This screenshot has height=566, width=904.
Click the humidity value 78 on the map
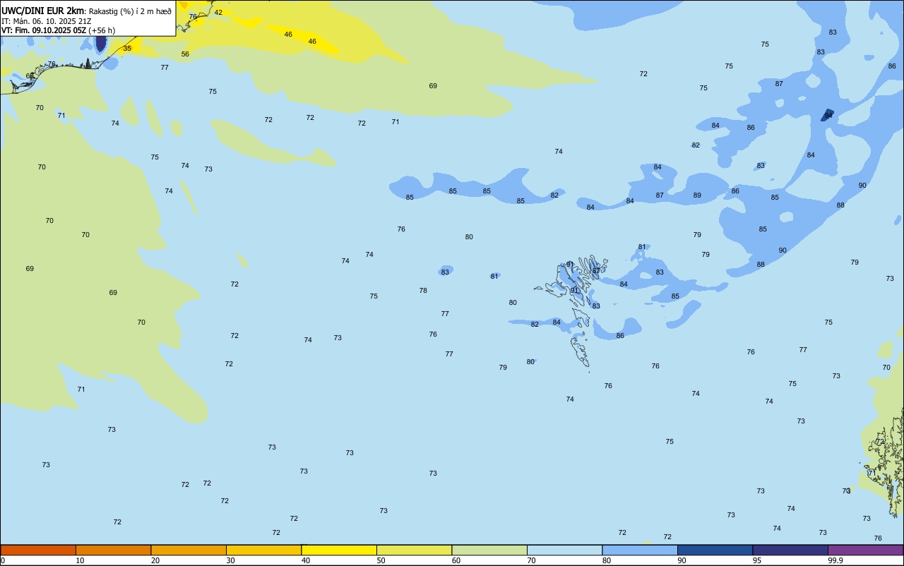423,291
